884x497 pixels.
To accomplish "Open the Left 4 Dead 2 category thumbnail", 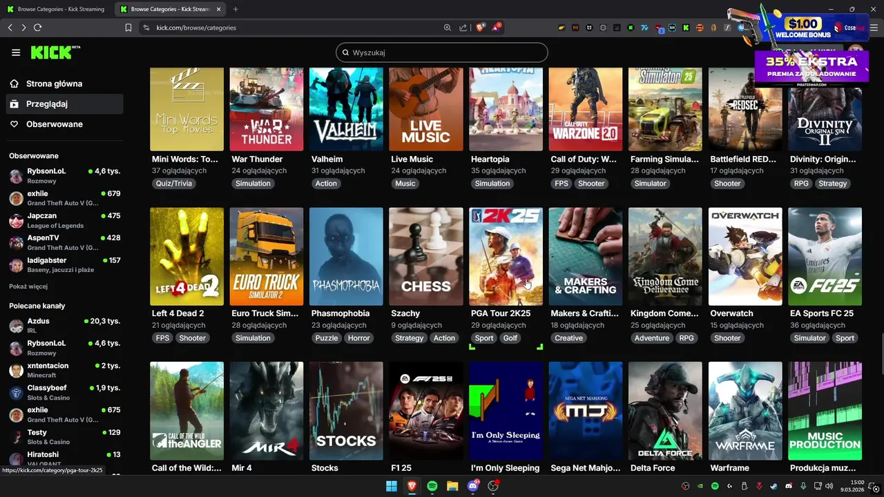I will click(186, 256).
